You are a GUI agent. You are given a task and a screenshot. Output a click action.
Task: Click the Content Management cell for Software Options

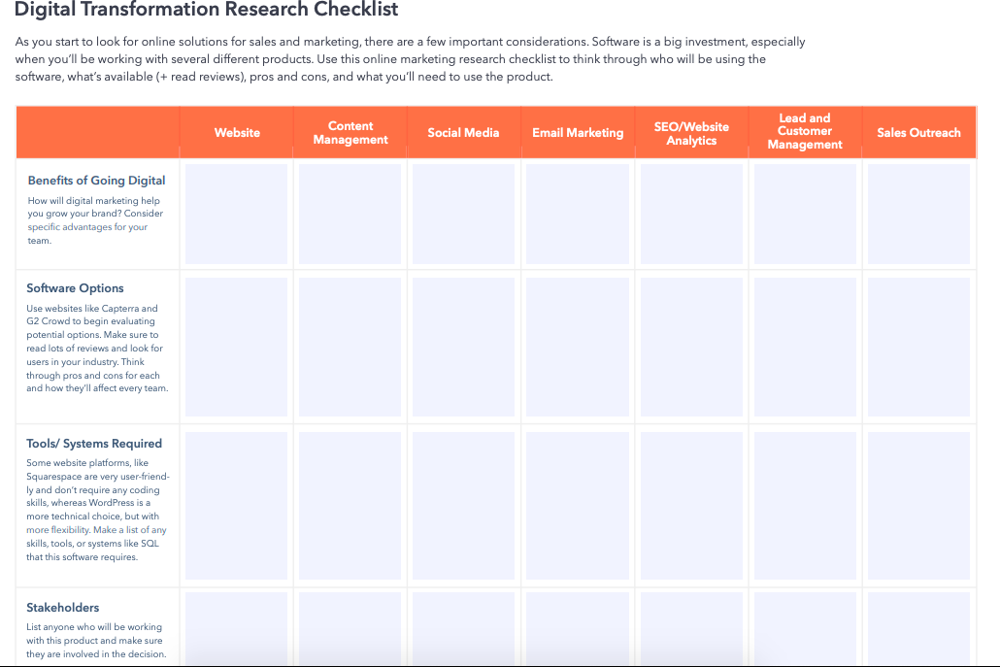click(x=350, y=347)
